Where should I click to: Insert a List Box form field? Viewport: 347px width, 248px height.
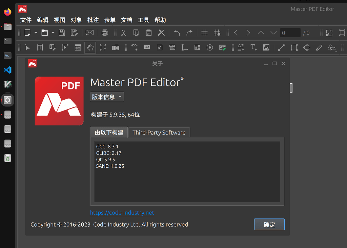click(x=197, y=47)
